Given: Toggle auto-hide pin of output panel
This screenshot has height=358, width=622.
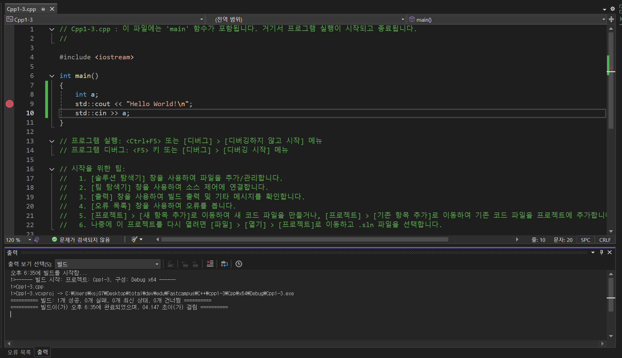Looking at the screenshot, I should click(601, 252).
